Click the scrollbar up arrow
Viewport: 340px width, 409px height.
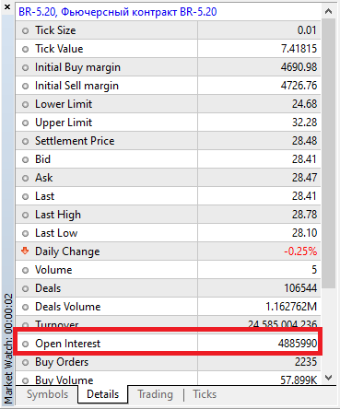[328, 12]
